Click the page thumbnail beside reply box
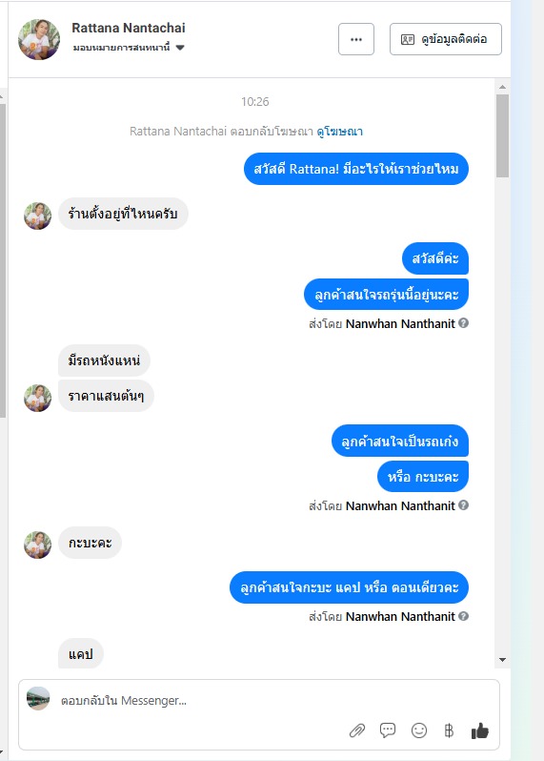Viewport: 544px width, 761px height. pos(38,698)
